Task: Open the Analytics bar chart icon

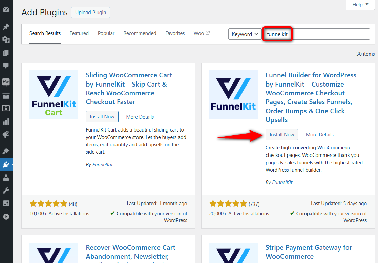Action: [6, 121]
